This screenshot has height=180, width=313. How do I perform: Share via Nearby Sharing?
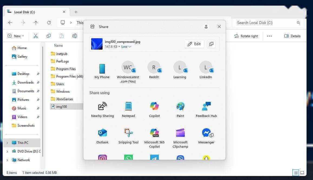click(103, 110)
